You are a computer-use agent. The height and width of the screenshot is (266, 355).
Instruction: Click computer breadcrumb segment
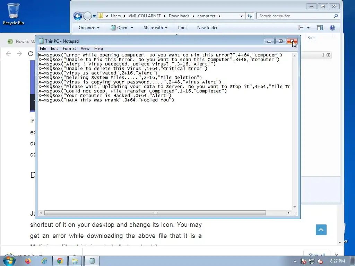pyautogui.click(x=206, y=16)
